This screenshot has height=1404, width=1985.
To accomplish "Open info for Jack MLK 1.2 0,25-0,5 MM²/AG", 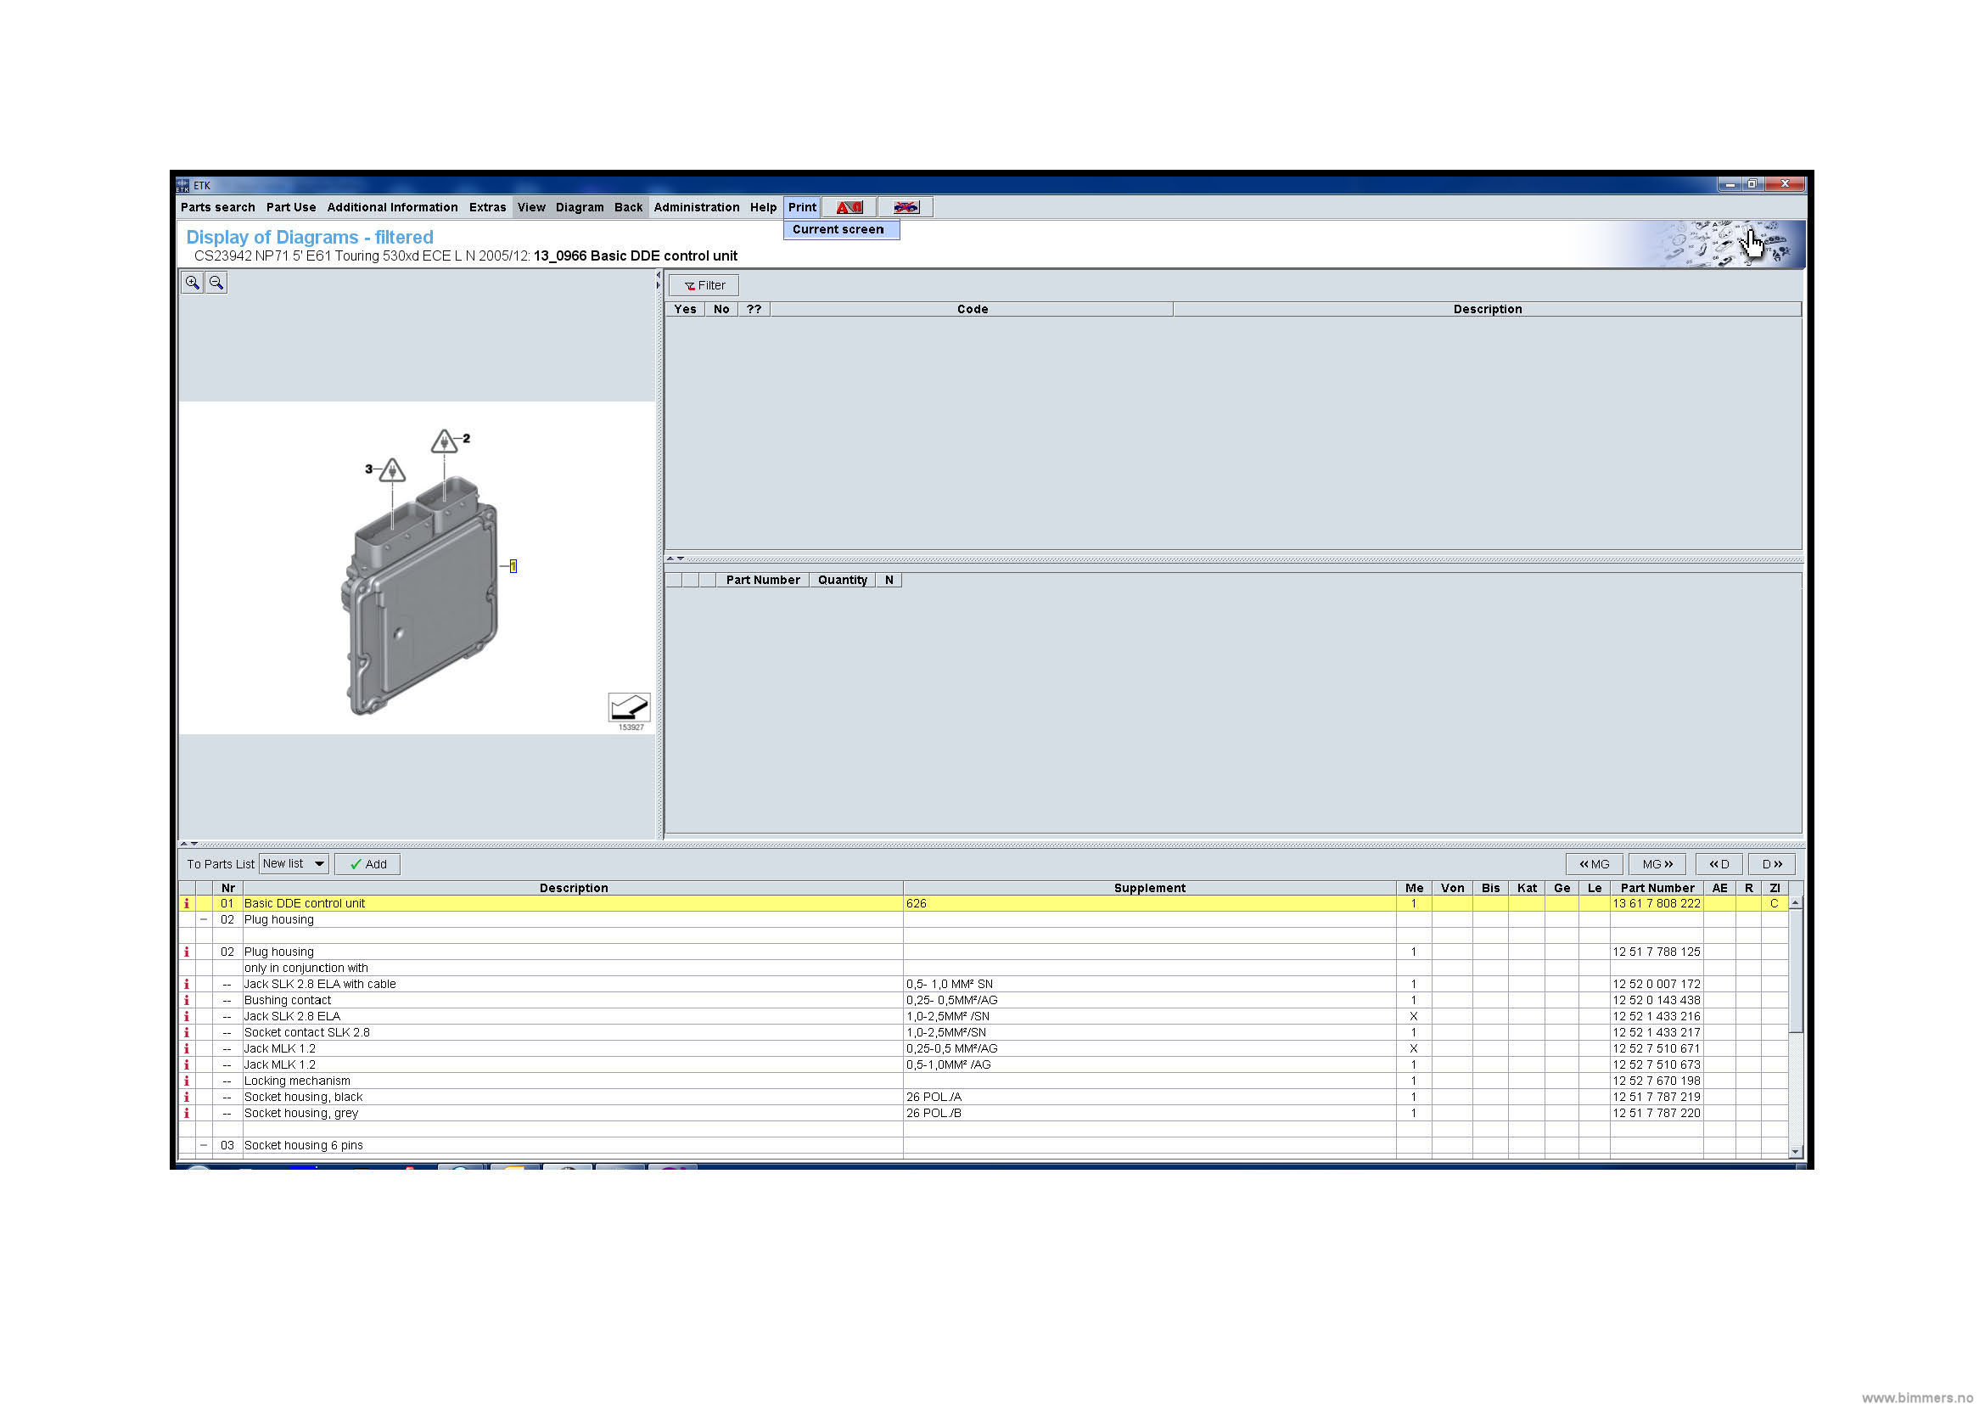I will (x=186, y=1048).
